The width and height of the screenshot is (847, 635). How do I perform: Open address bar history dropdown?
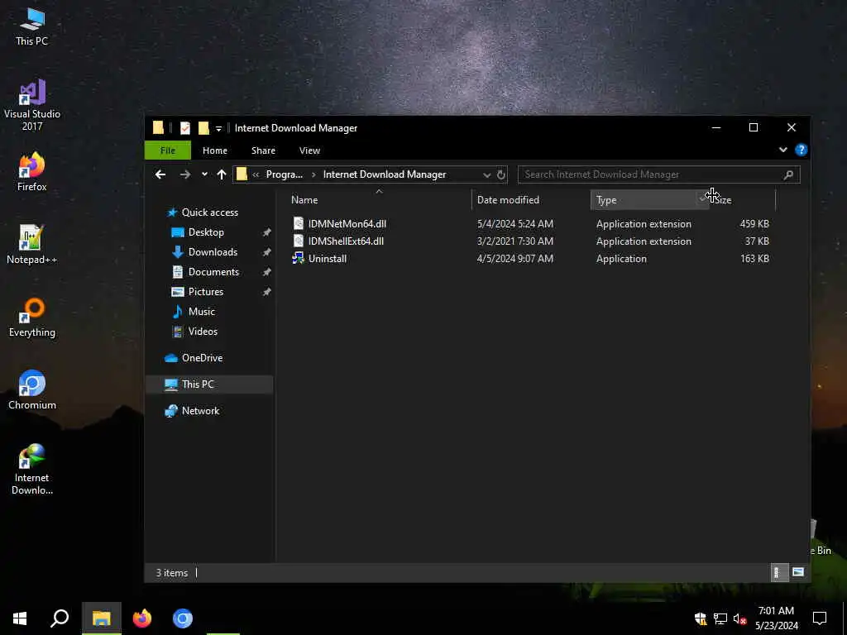click(x=486, y=175)
